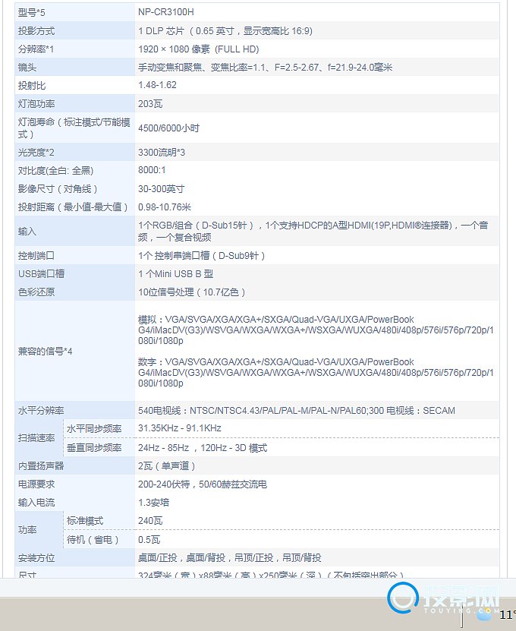The width and height of the screenshot is (516, 631).
Task: Select the lamp power value 203瓦
Action: [x=150, y=104]
